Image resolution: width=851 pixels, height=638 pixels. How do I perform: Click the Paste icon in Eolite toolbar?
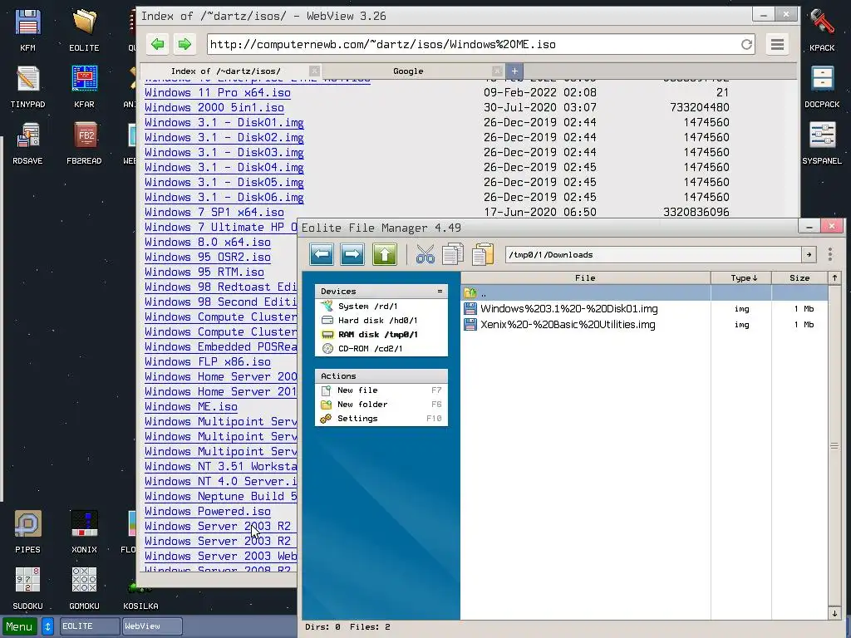pyautogui.click(x=483, y=254)
